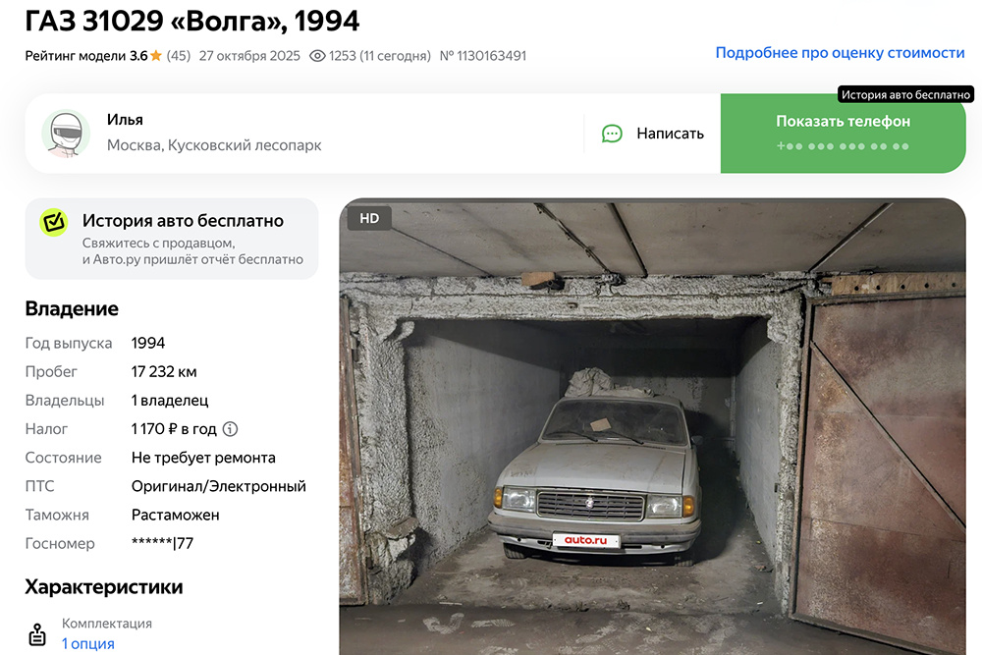Click the yellow rating star icon

156,56
